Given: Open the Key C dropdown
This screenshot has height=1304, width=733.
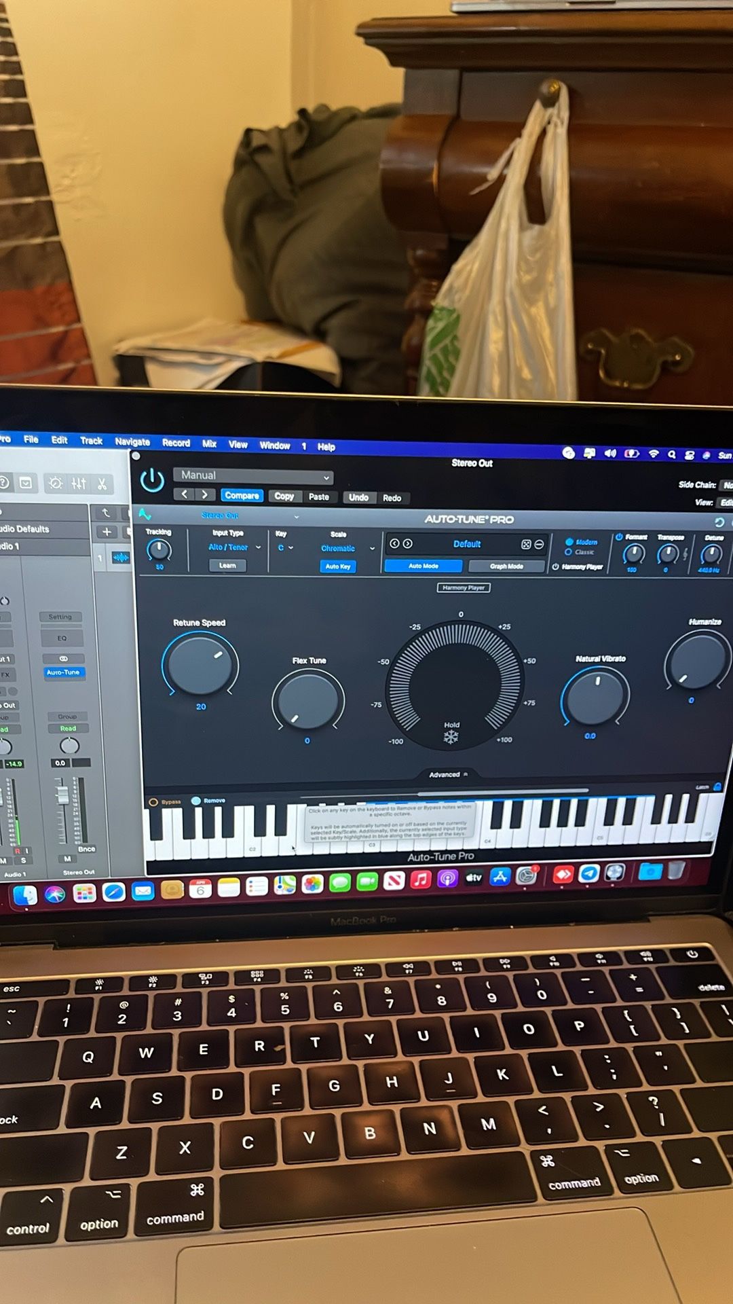Looking at the screenshot, I should (285, 547).
